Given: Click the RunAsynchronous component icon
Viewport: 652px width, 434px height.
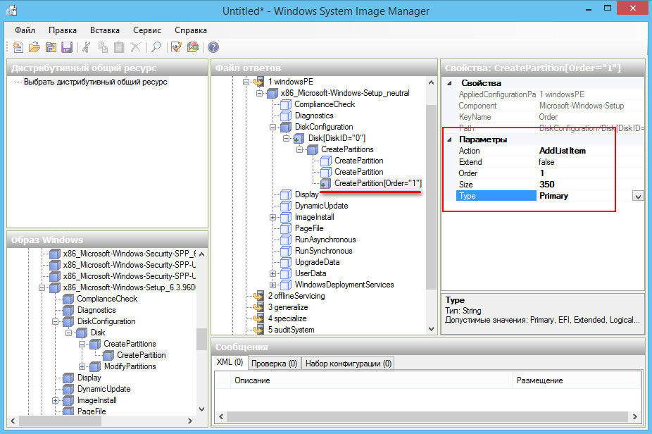Looking at the screenshot, I should tap(286, 240).
